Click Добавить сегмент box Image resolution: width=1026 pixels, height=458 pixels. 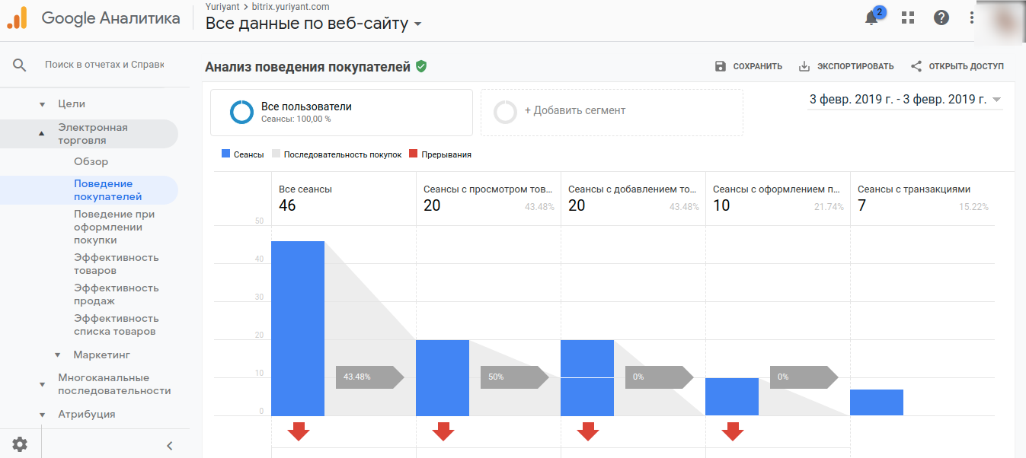click(612, 113)
